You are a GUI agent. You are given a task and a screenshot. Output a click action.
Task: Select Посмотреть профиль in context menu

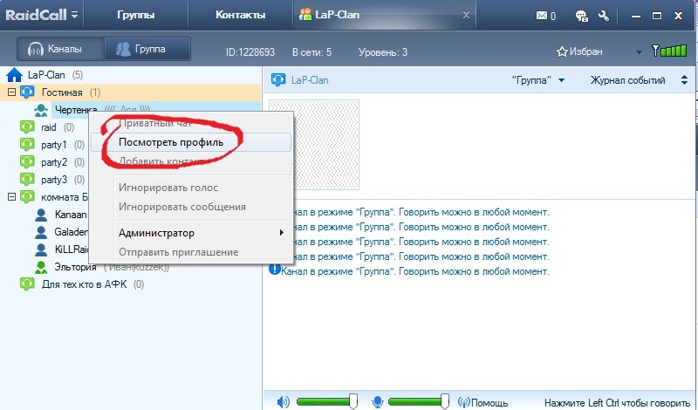pyautogui.click(x=171, y=142)
